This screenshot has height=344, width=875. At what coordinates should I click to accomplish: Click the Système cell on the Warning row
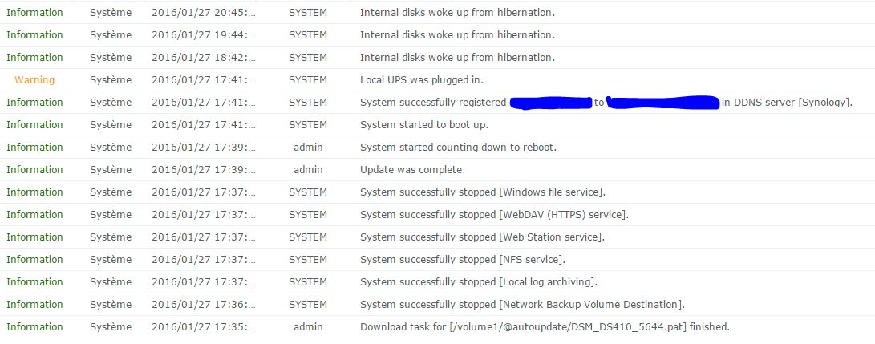pyautogui.click(x=111, y=80)
